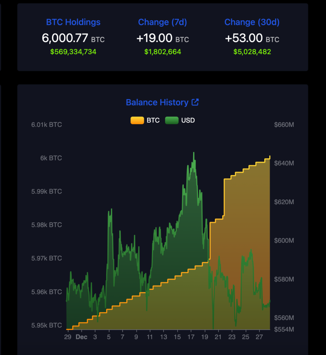Click the 6.01k BTC axis label
This screenshot has height=355, width=326.
coord(46,124)
